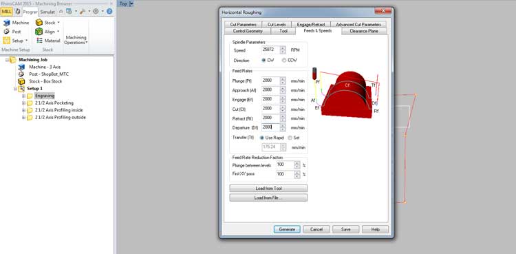Select the Stock - Box Stock tree icon
This screenshot has width=516, height=254.
coord(21,81)
